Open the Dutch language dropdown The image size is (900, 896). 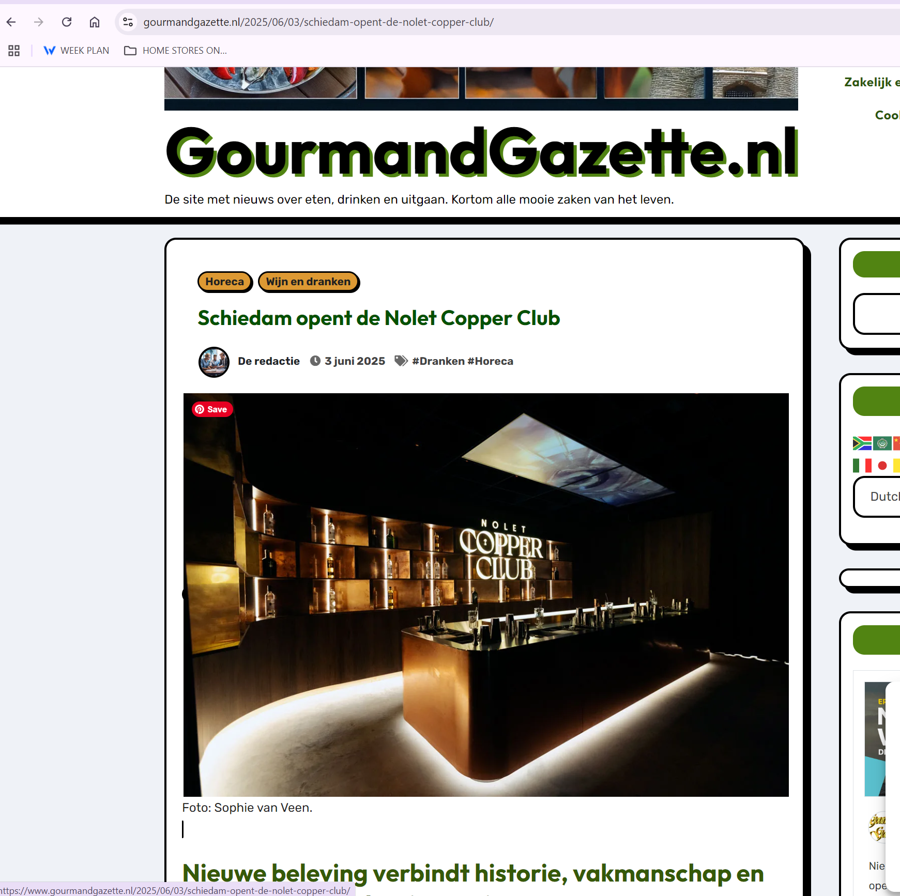[x=878, y=497]
